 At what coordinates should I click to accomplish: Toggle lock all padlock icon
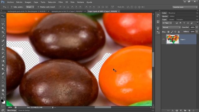(179, 32)
